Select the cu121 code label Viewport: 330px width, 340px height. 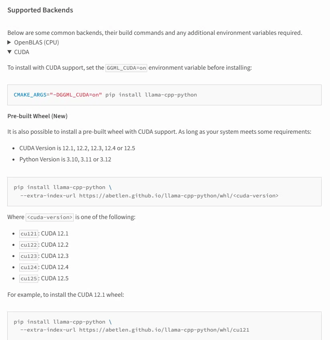[x=28, y=234]
